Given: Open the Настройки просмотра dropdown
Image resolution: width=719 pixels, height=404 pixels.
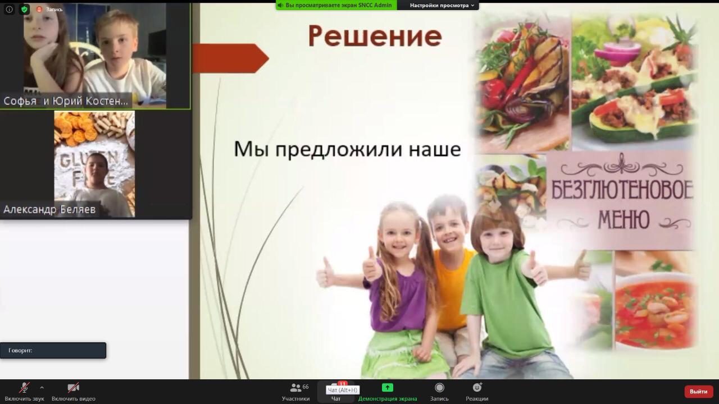Looking at the screenshot, I should 442,5.
